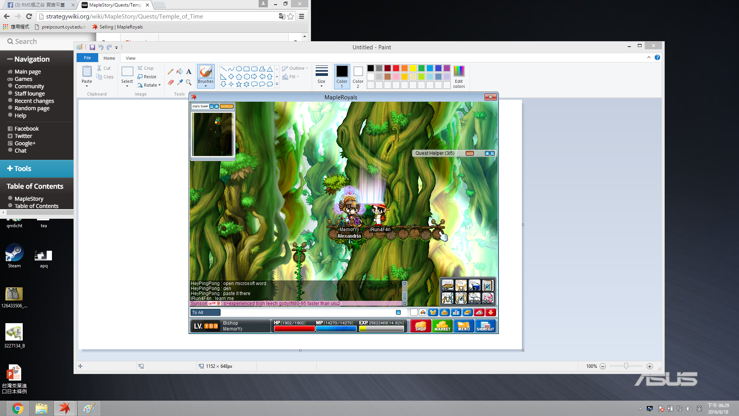Open File Explorer from the taskbar

(x=41, y=408)
